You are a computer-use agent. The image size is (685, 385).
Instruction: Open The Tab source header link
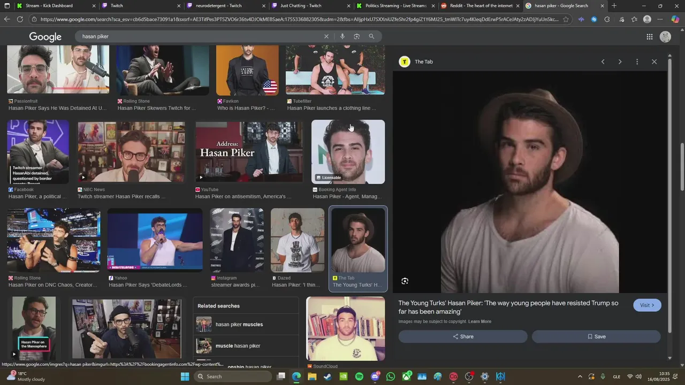pos(416,62)
